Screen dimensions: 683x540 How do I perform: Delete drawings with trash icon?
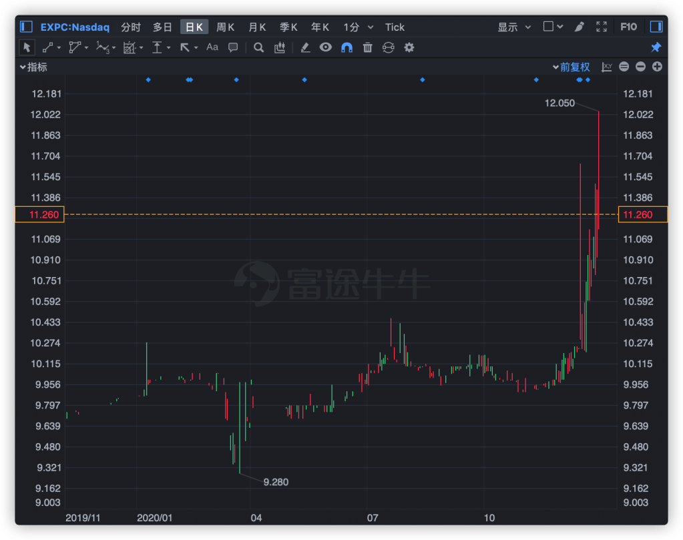[x=367, y=47]
